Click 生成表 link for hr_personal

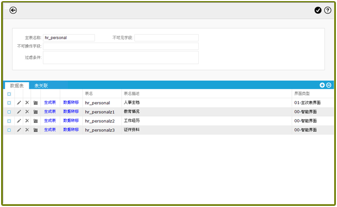coord(50,103)
